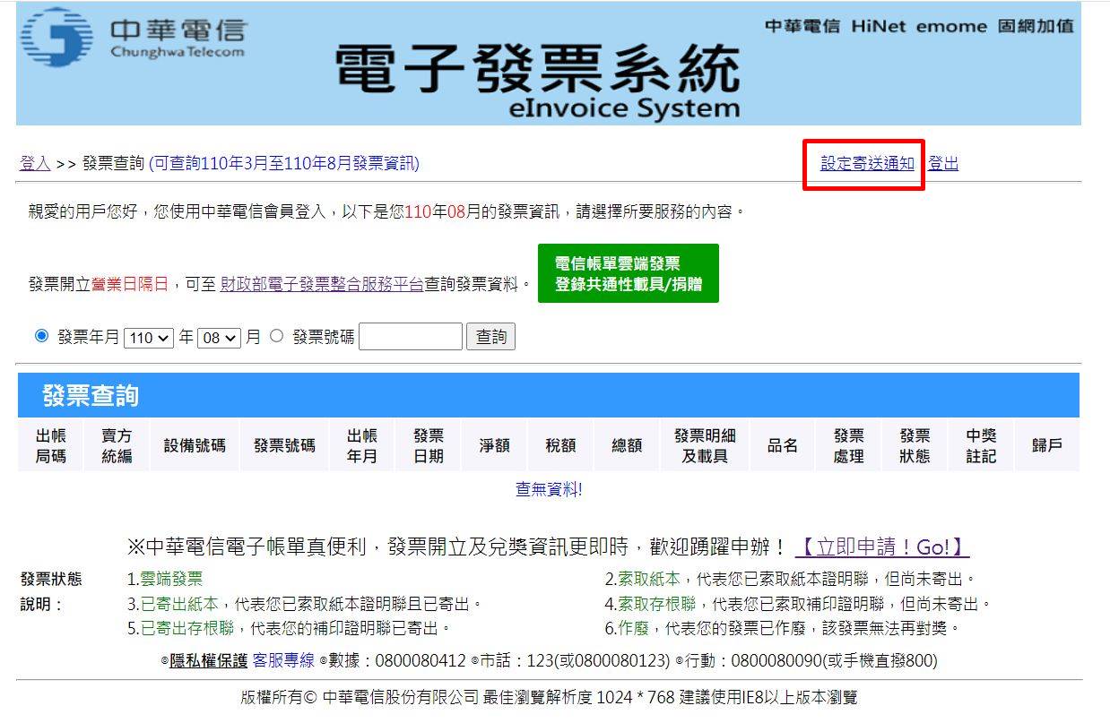Click the 發票日期 column header
Viewport: 1110px width, 723px height.
click(x=428, y=446)
